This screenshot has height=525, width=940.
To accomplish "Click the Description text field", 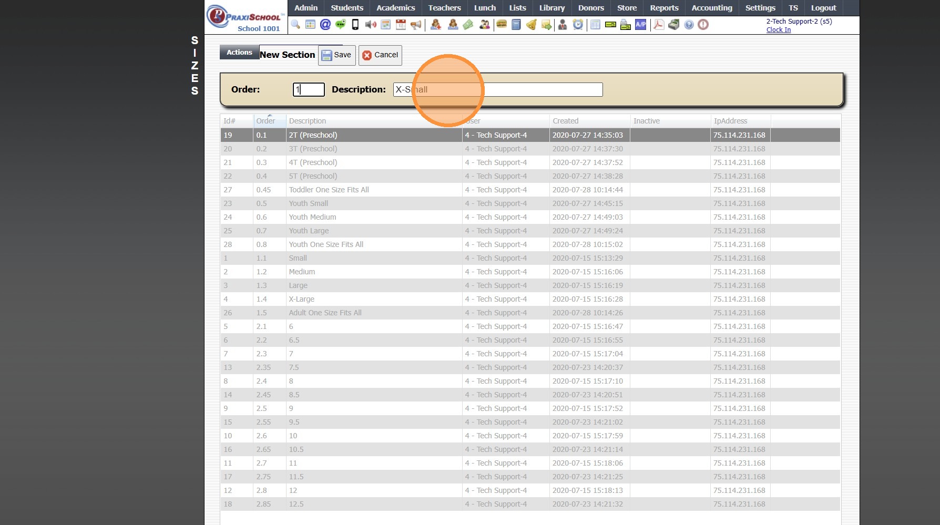I will tap(498, 89).
